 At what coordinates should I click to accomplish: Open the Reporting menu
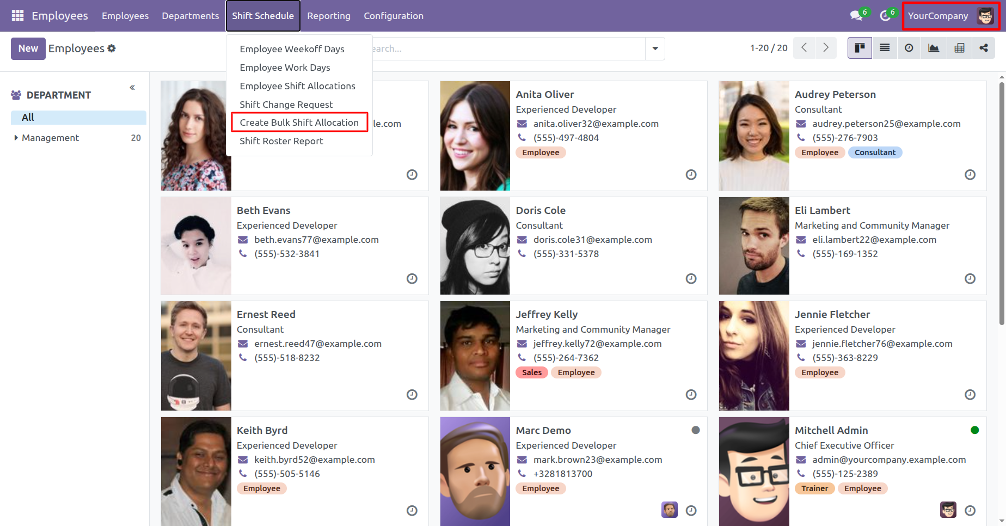pyautogui.click(x=329, y=16)
